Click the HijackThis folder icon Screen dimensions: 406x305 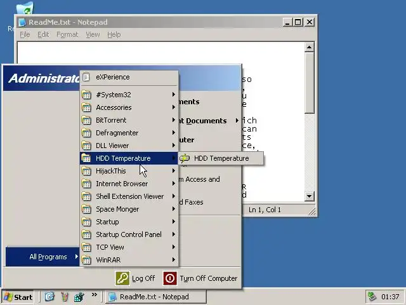click(x=86, y=171)
